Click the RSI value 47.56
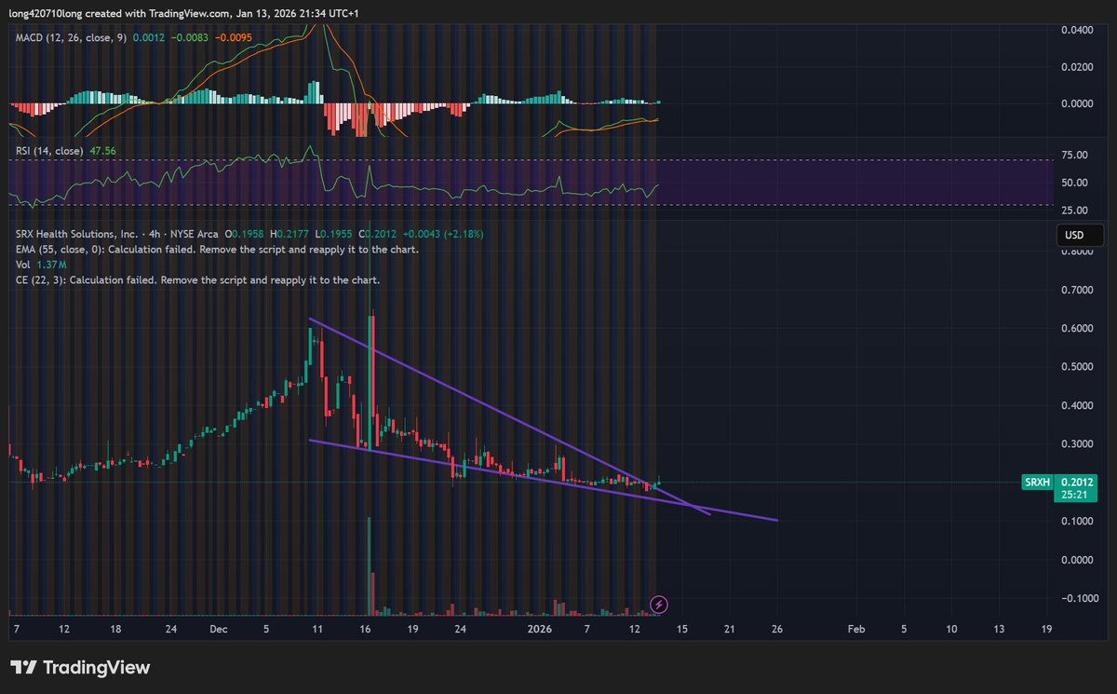This screenshot has width=1117, height=694. pos(102,150)
